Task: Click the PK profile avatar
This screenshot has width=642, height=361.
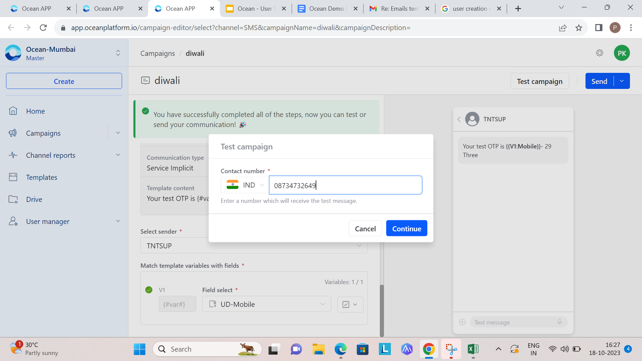Action: pos(622,53)
